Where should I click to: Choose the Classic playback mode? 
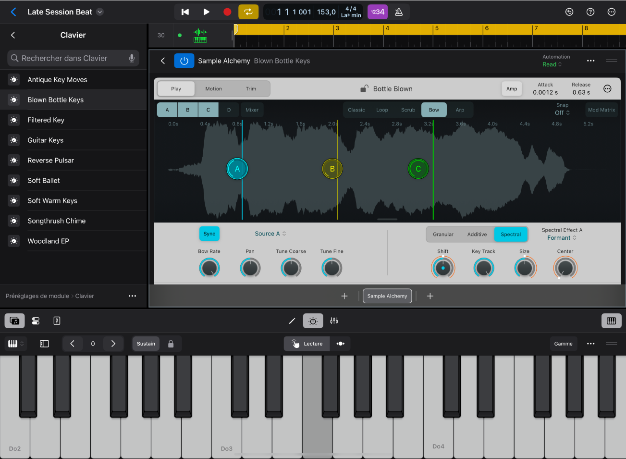(356, 110)
